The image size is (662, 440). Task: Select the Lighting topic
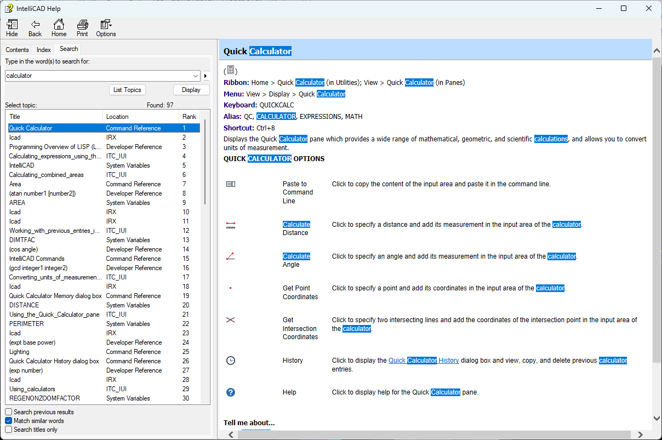pos(104,352)
